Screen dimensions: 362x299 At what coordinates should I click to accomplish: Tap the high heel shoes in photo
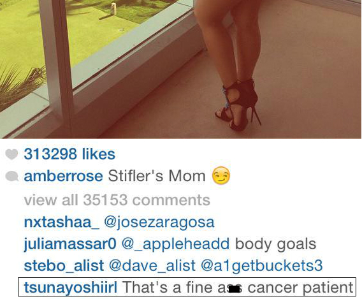(x=238, y=105)
